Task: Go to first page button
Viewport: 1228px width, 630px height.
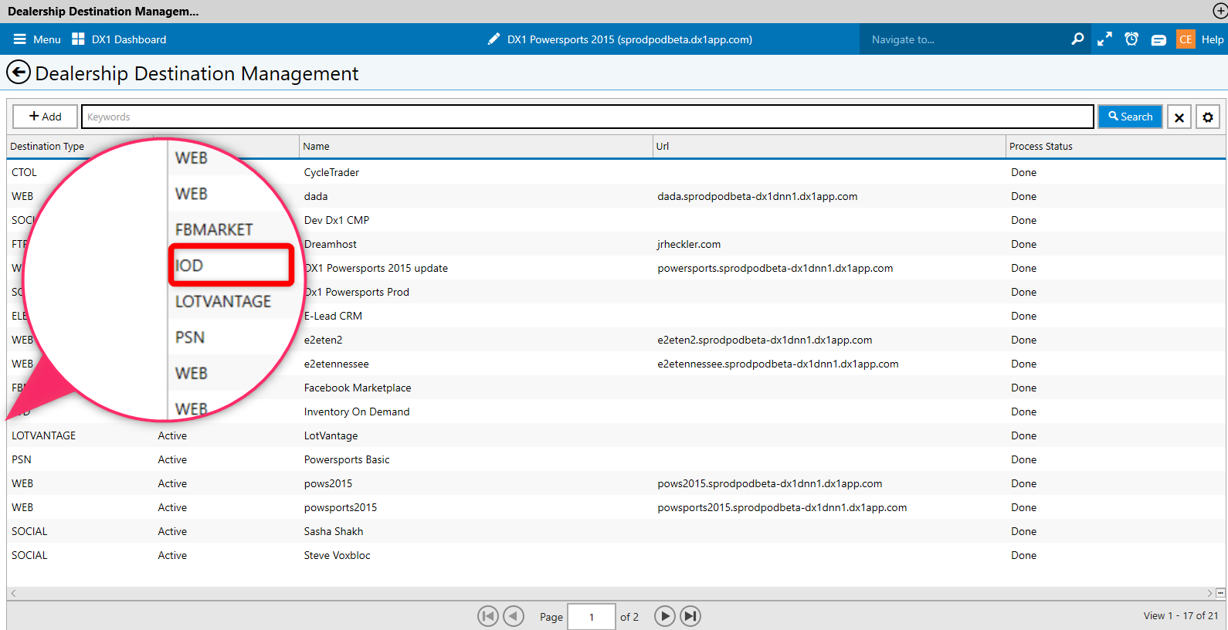Action: point(488,616)
